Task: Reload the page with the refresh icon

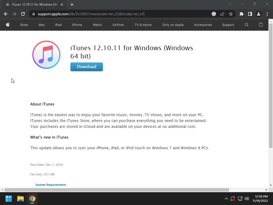Action: pos(23,14)
